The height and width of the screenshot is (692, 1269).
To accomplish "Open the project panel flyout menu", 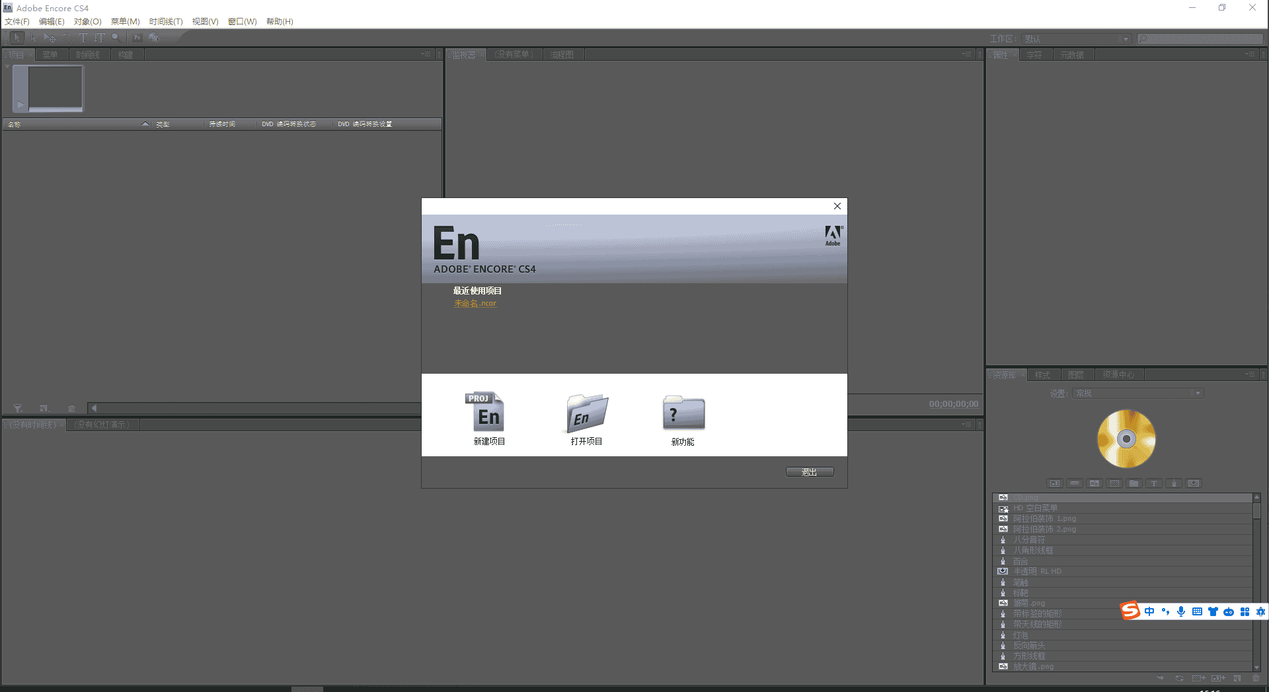I will (426, 54).
